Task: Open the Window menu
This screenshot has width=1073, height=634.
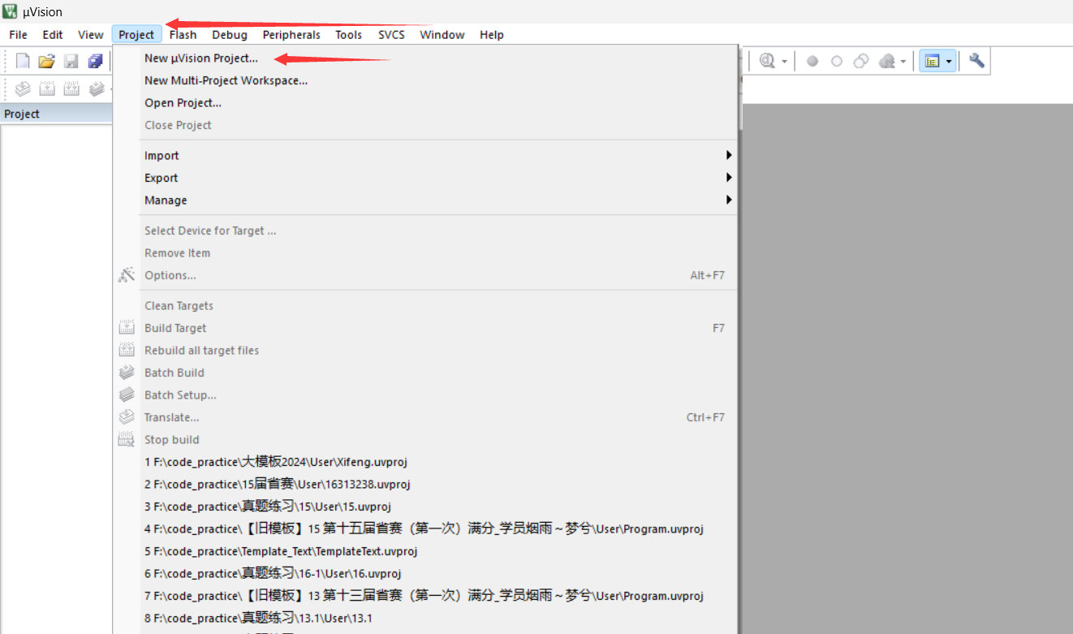Action: click(442, 34)
